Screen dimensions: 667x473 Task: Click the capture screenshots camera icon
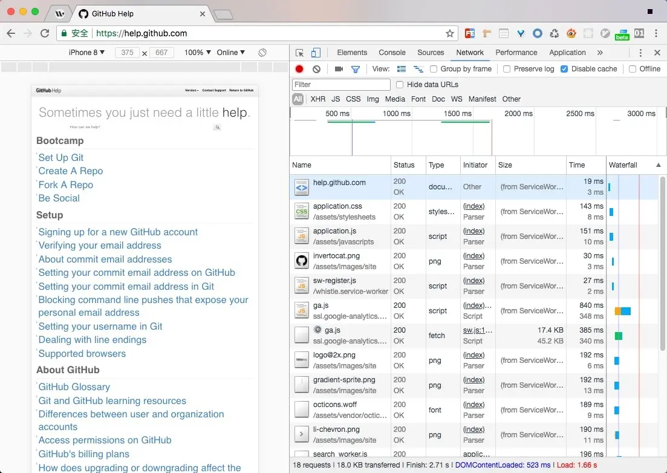339,69
